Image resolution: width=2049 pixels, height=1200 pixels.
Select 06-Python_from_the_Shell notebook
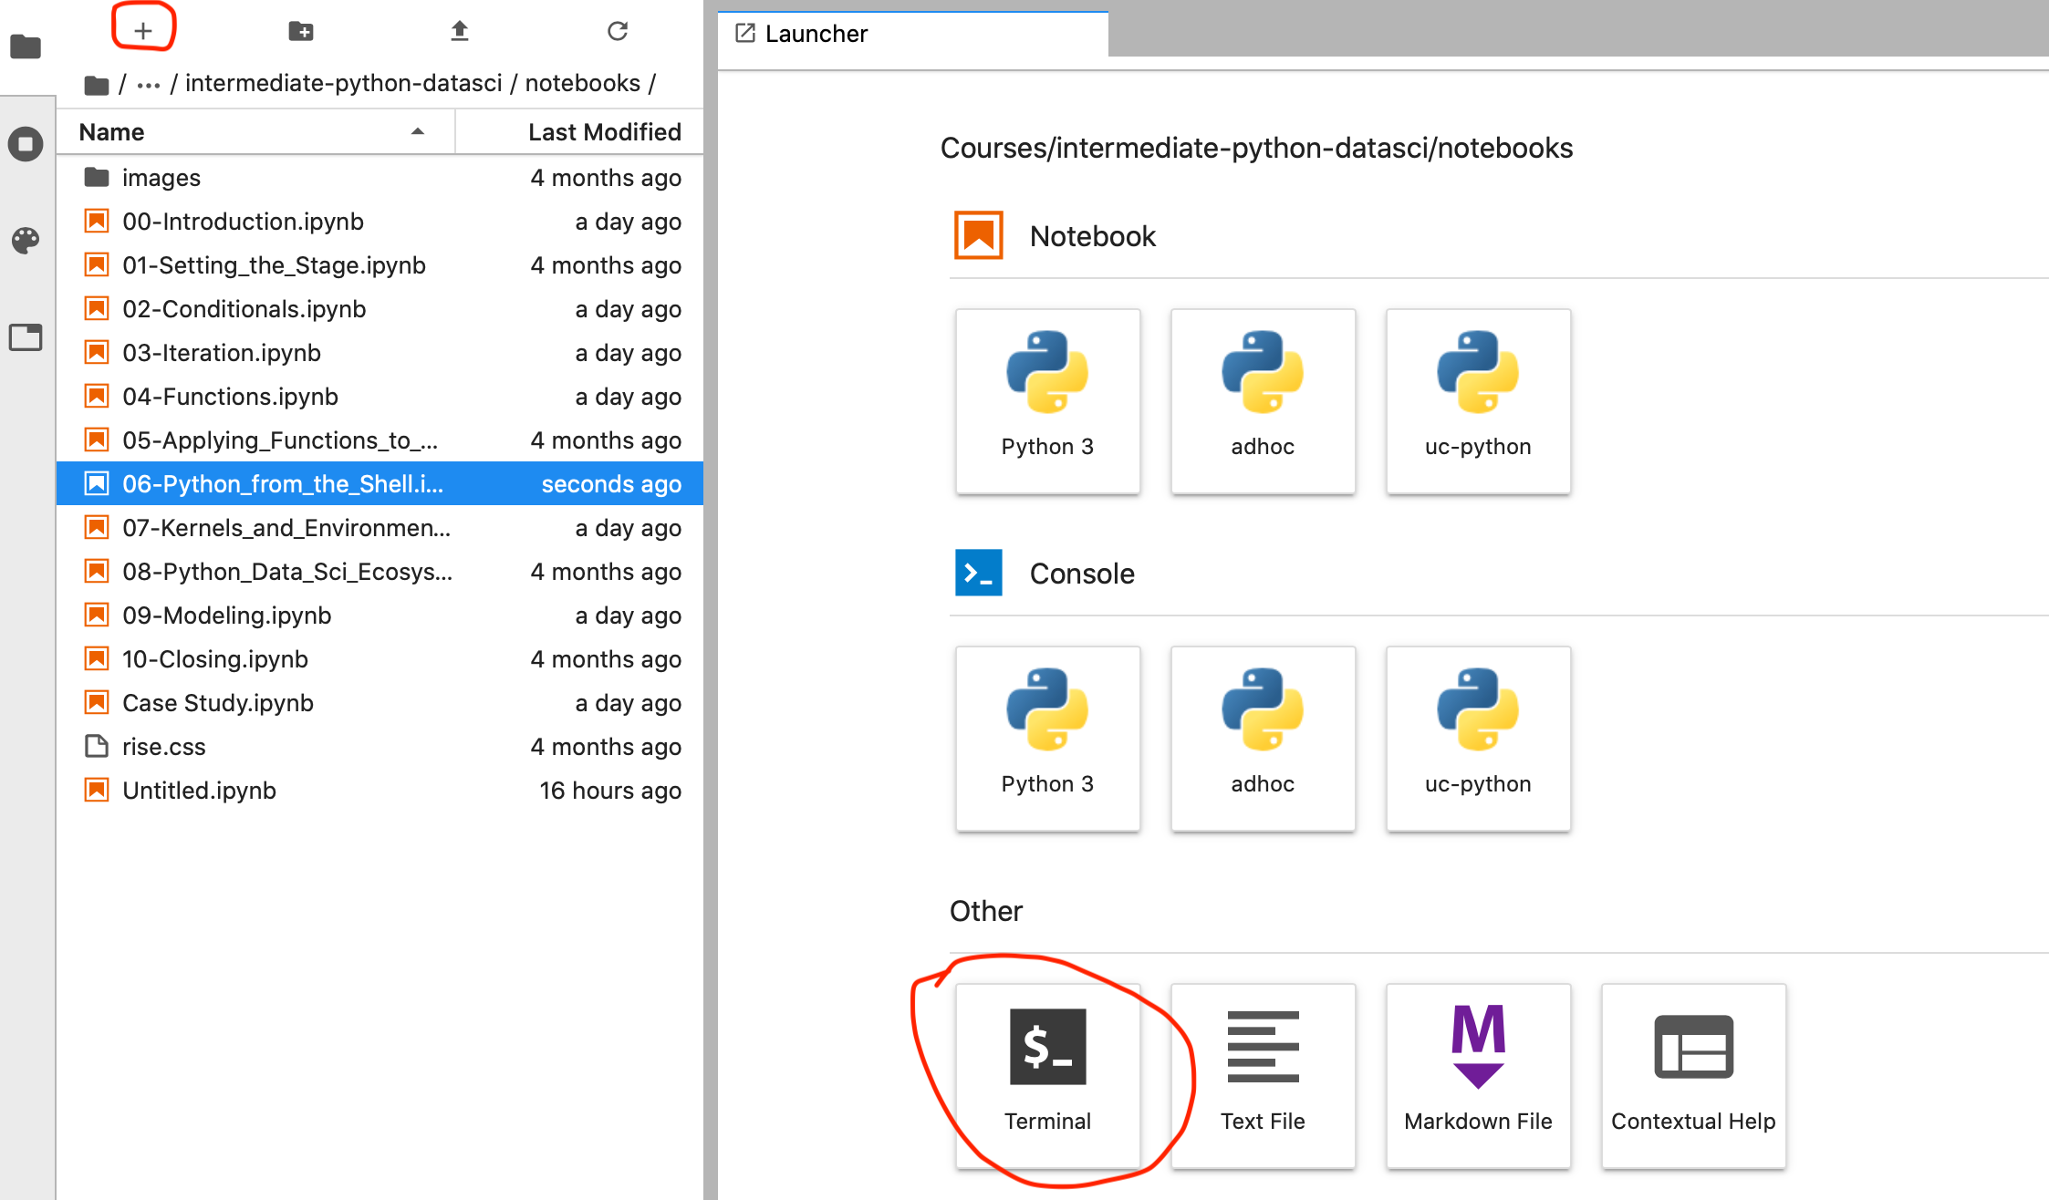pos(380,483)
